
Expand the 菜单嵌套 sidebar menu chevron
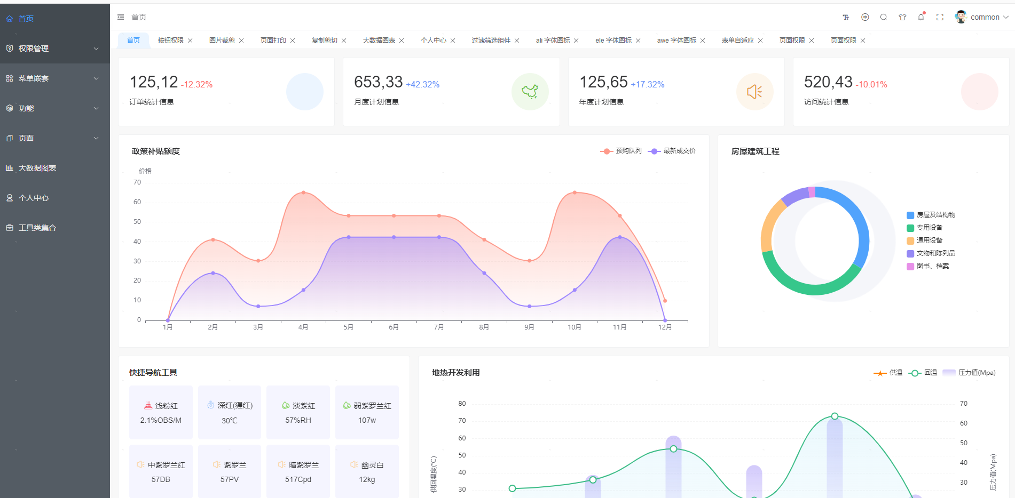tap(96, 78)
